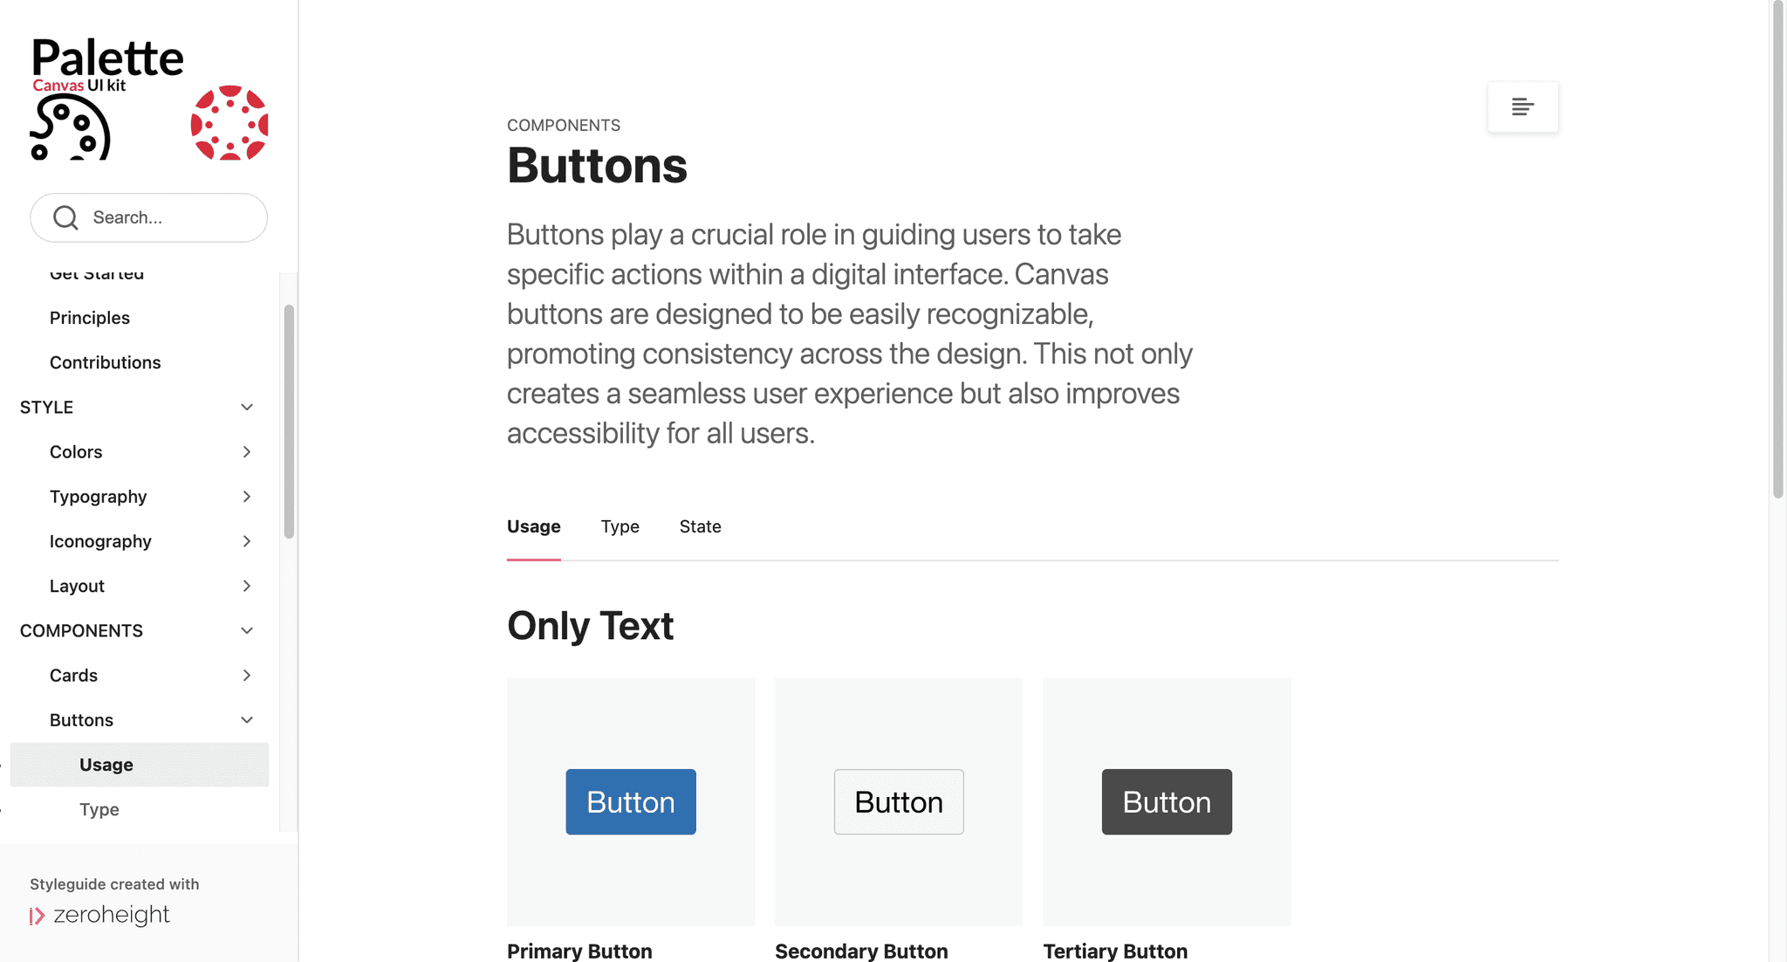Expand Iconography section arrow
1787x962 pixels.
click(x=247, y=541)
